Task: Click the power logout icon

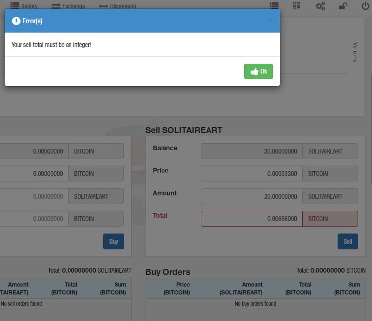Action: point(365,6)
